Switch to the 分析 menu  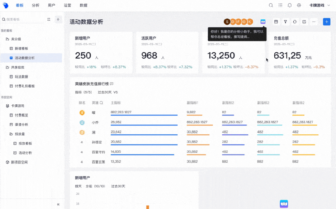(35, 5)
